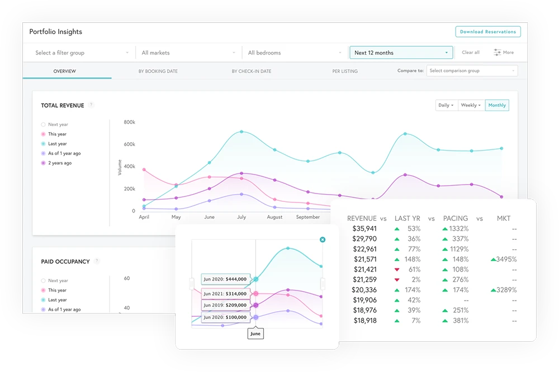
Task: Click the REVENUE column header
Action: [362, 219]
